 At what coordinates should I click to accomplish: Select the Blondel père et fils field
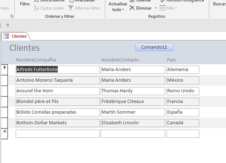58,102
